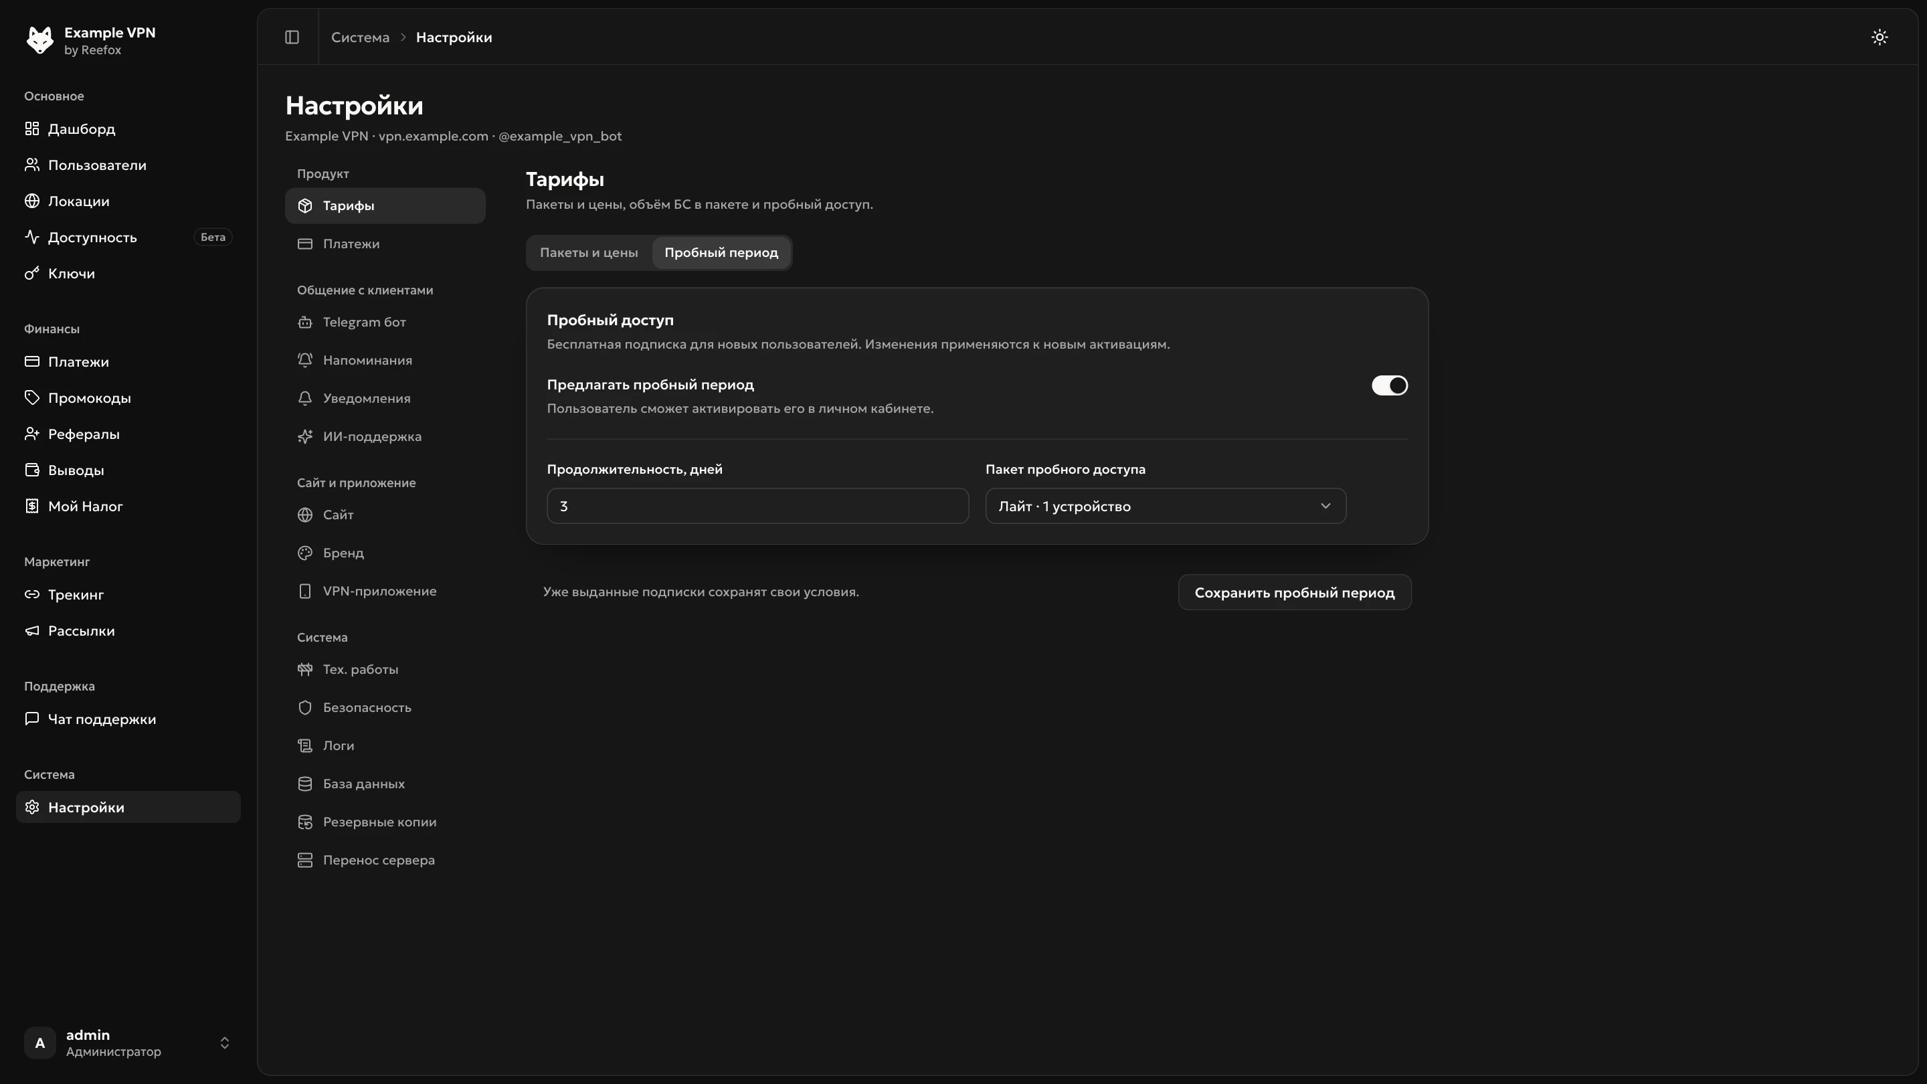Click the Трекинг link icon
The width and height of the screenshot is (1927, 1084).
click(x=31, y=595)
